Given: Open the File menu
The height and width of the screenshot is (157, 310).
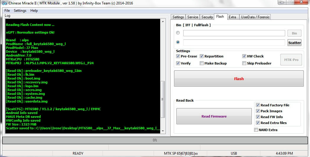Looking at the screenshot, I should point(7,11).
